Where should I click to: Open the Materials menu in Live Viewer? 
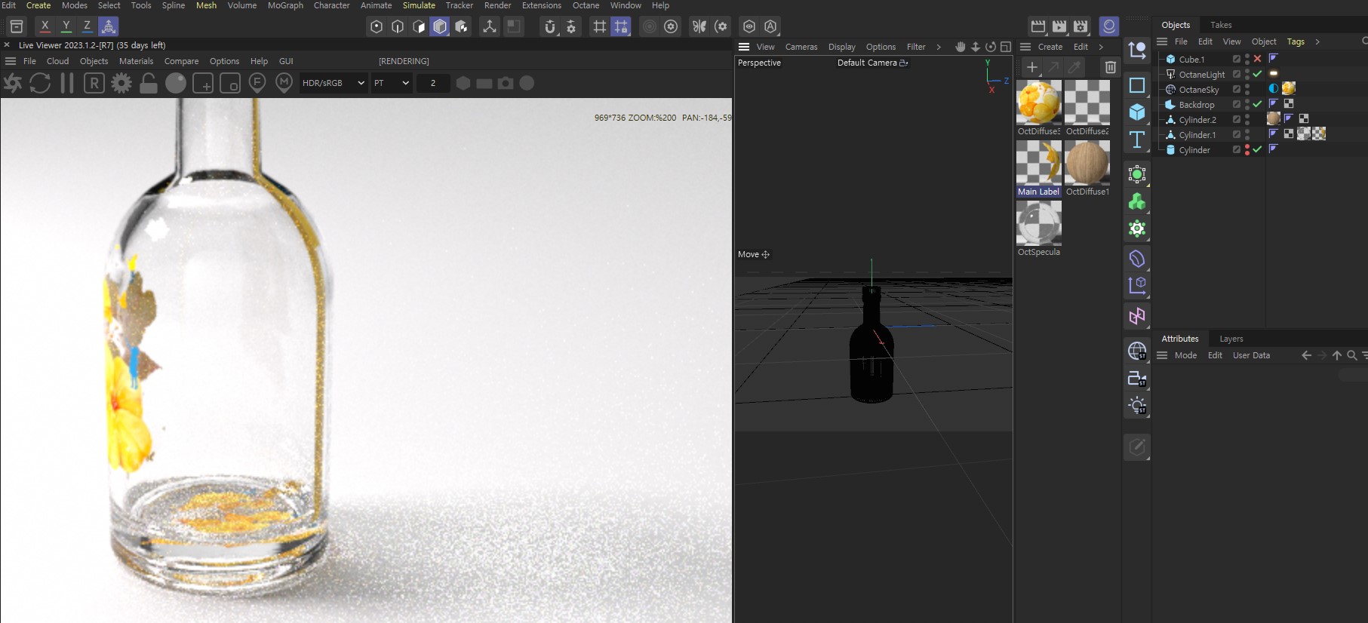pos(136,61)
